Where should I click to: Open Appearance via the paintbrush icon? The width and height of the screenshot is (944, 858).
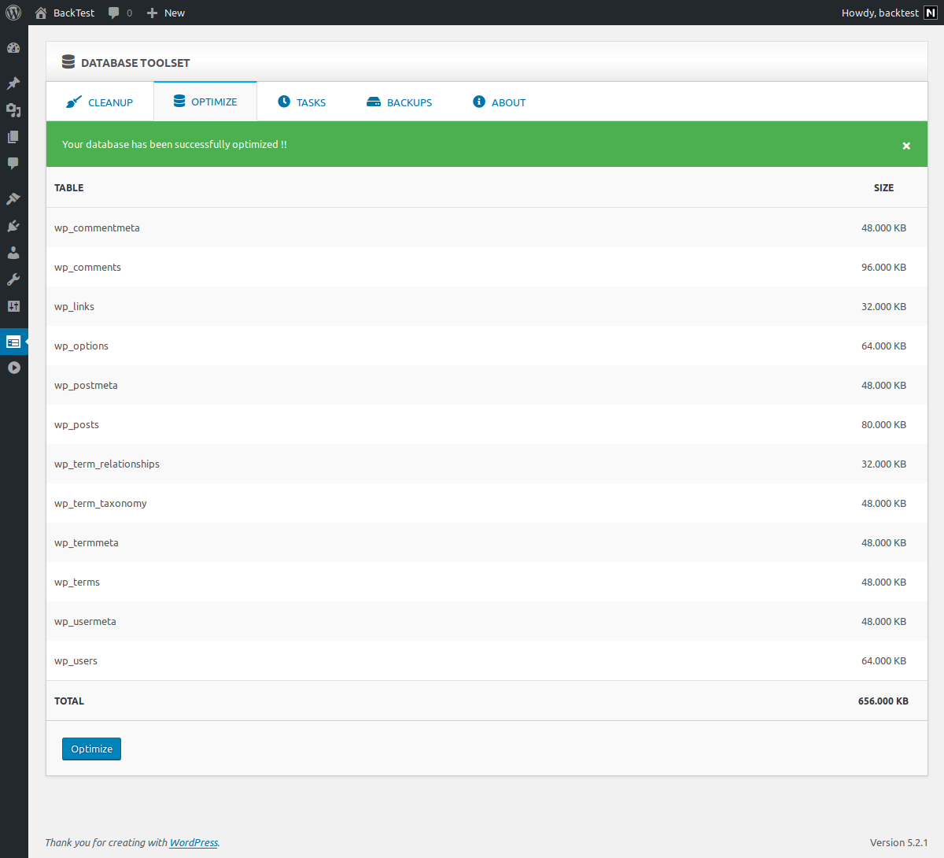(13, 199)
